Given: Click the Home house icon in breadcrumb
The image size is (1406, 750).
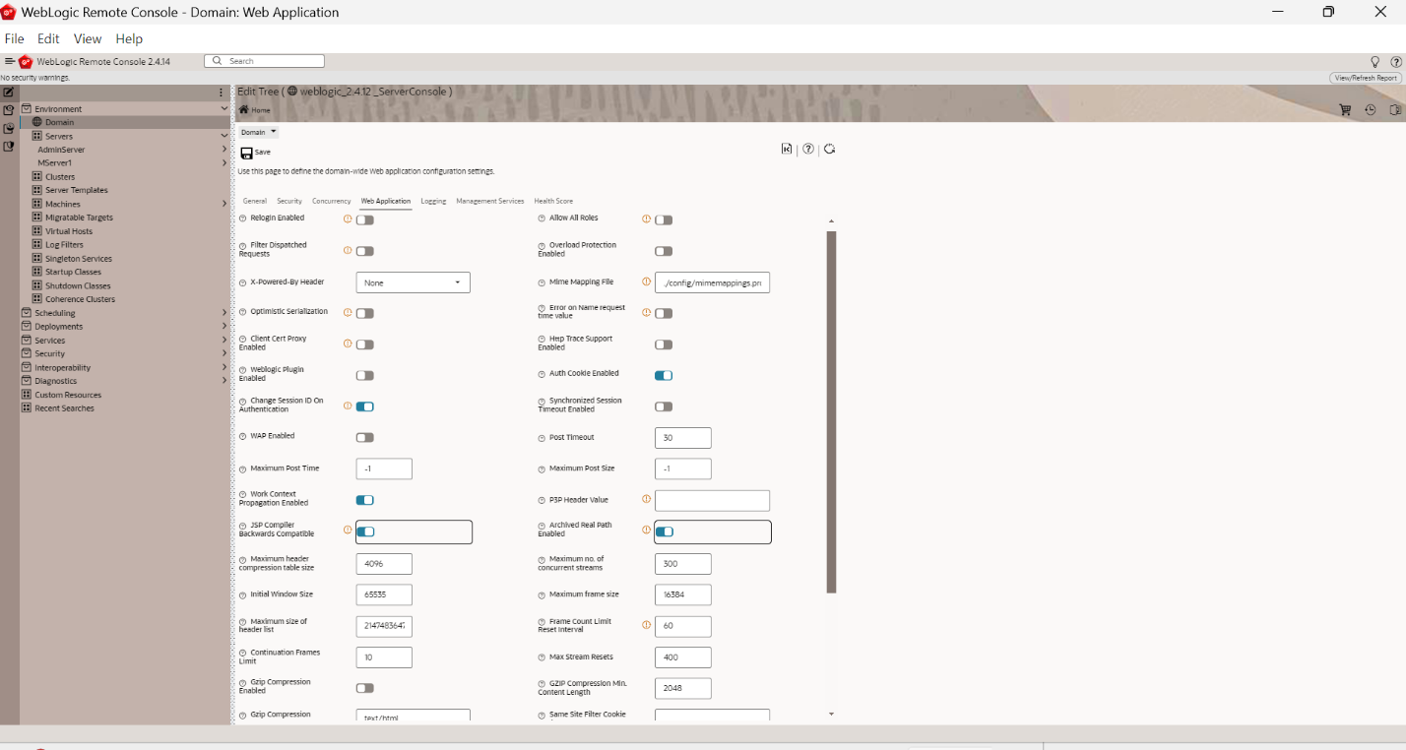Looking at the screenshot, I should [243, 109].
